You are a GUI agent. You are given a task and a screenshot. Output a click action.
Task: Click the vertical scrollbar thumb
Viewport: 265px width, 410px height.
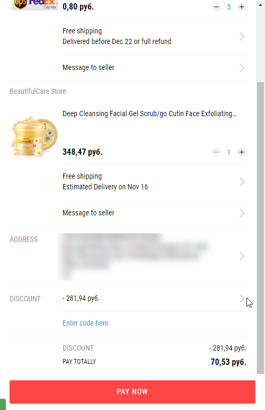[x=261, y=228]
